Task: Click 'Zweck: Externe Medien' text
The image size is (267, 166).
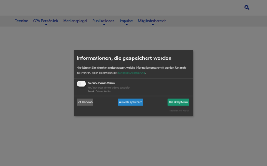Action: pos(99,91)
